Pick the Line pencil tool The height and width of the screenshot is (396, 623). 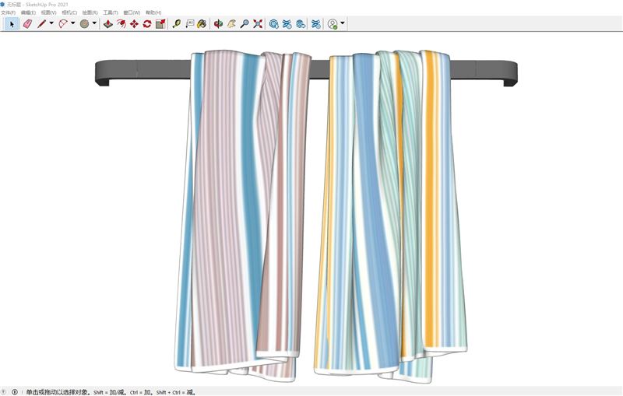pyautogui.click(x=41, y=24)
